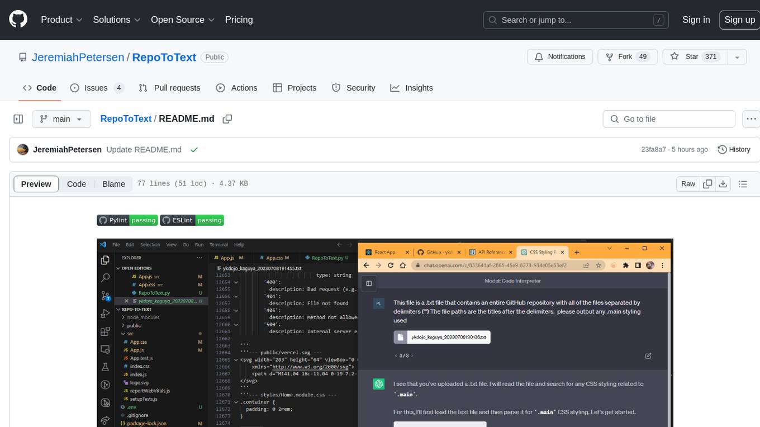Switch to the Projects tab
This screenshot has width=760, height=427.
click(x=294, y=88)
